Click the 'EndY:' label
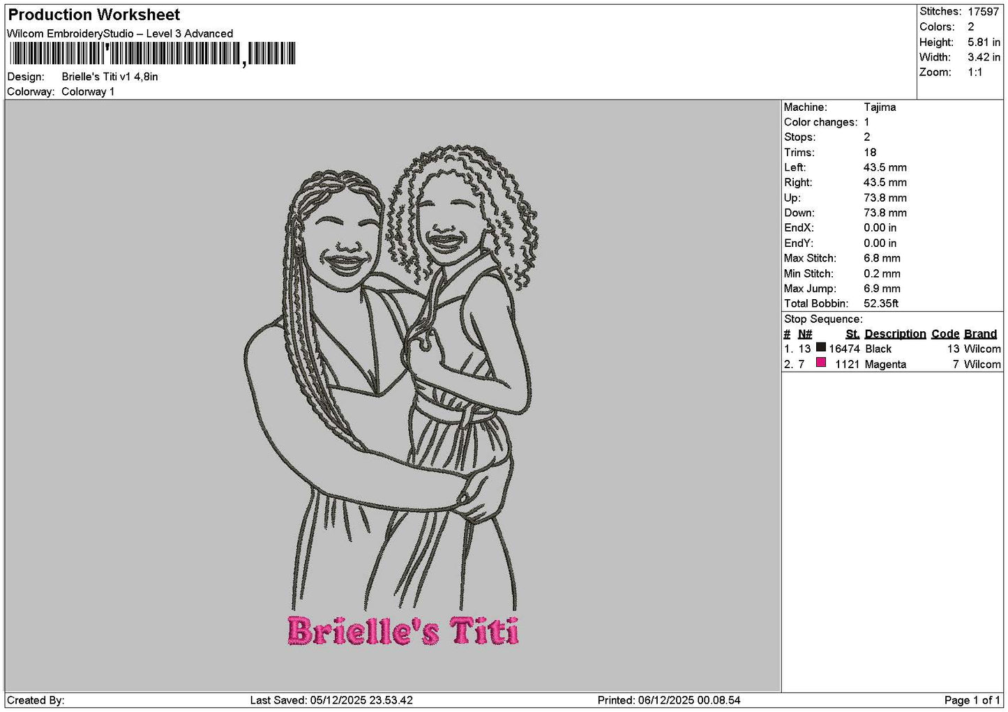Image resolution: width=1008 pixels, height=712 pixels. 799,243
